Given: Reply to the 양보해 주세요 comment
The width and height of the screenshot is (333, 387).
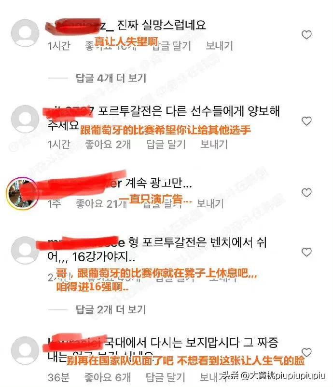Looking at the screenshot, I should pos(166,145).
